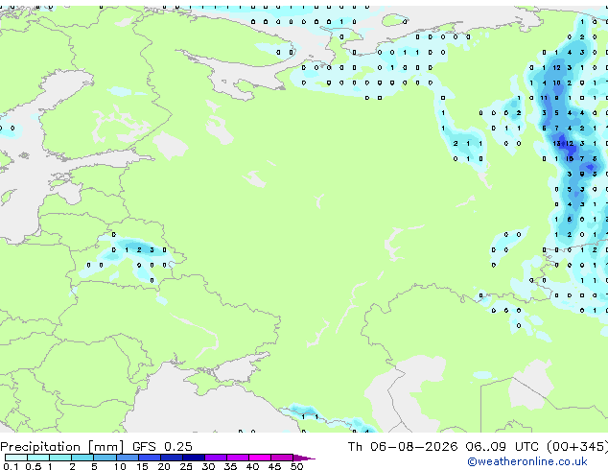Pick the legend swatch between 2 and 5

tap(82, 458)
